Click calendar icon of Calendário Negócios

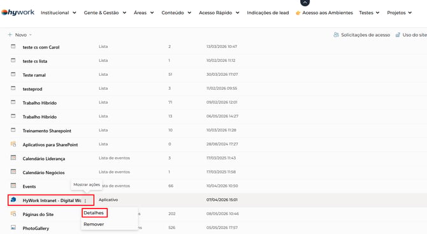13,172
